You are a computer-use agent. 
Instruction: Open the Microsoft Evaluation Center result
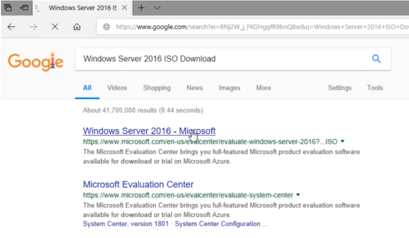point(138,184)
